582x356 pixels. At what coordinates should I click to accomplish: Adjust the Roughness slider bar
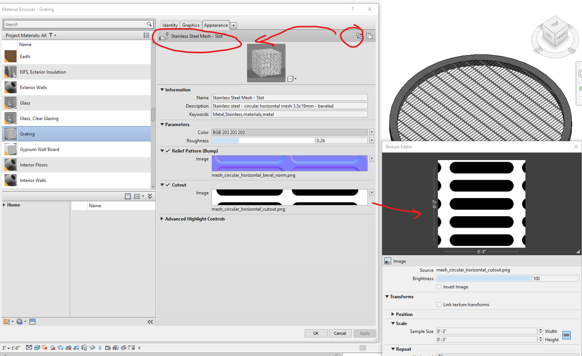(263, 140)
